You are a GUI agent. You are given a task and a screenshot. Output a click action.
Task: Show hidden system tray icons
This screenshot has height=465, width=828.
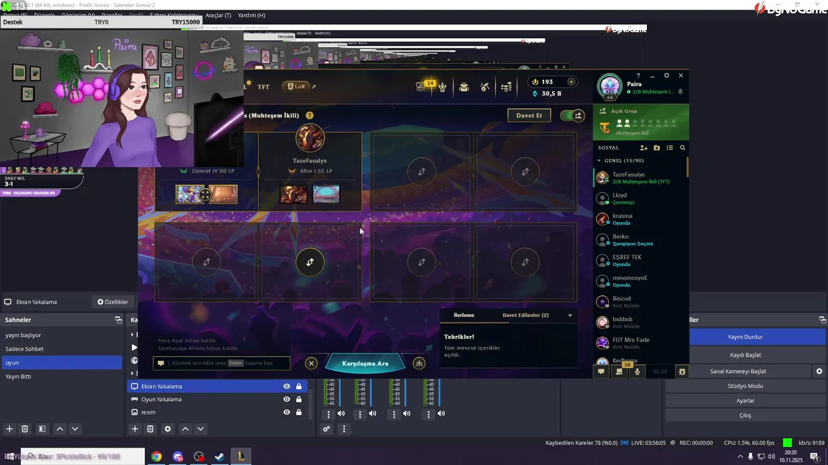coord(740,457)
